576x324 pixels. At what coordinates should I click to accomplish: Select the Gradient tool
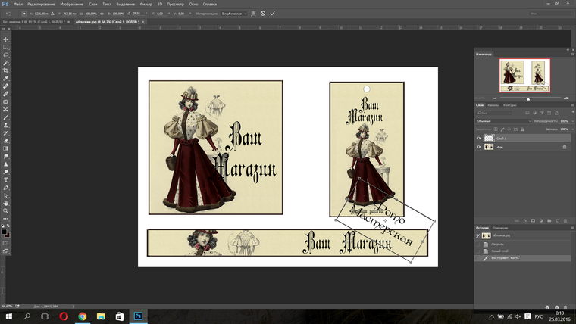tap(5, 148)
